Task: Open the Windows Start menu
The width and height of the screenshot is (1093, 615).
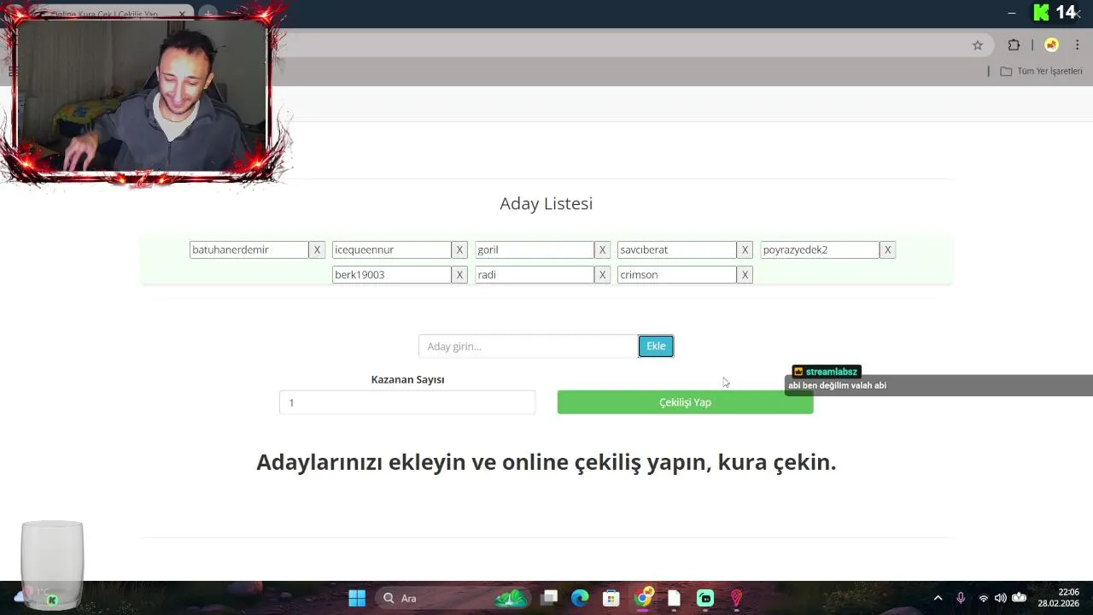Action: (x=357, y=598)
